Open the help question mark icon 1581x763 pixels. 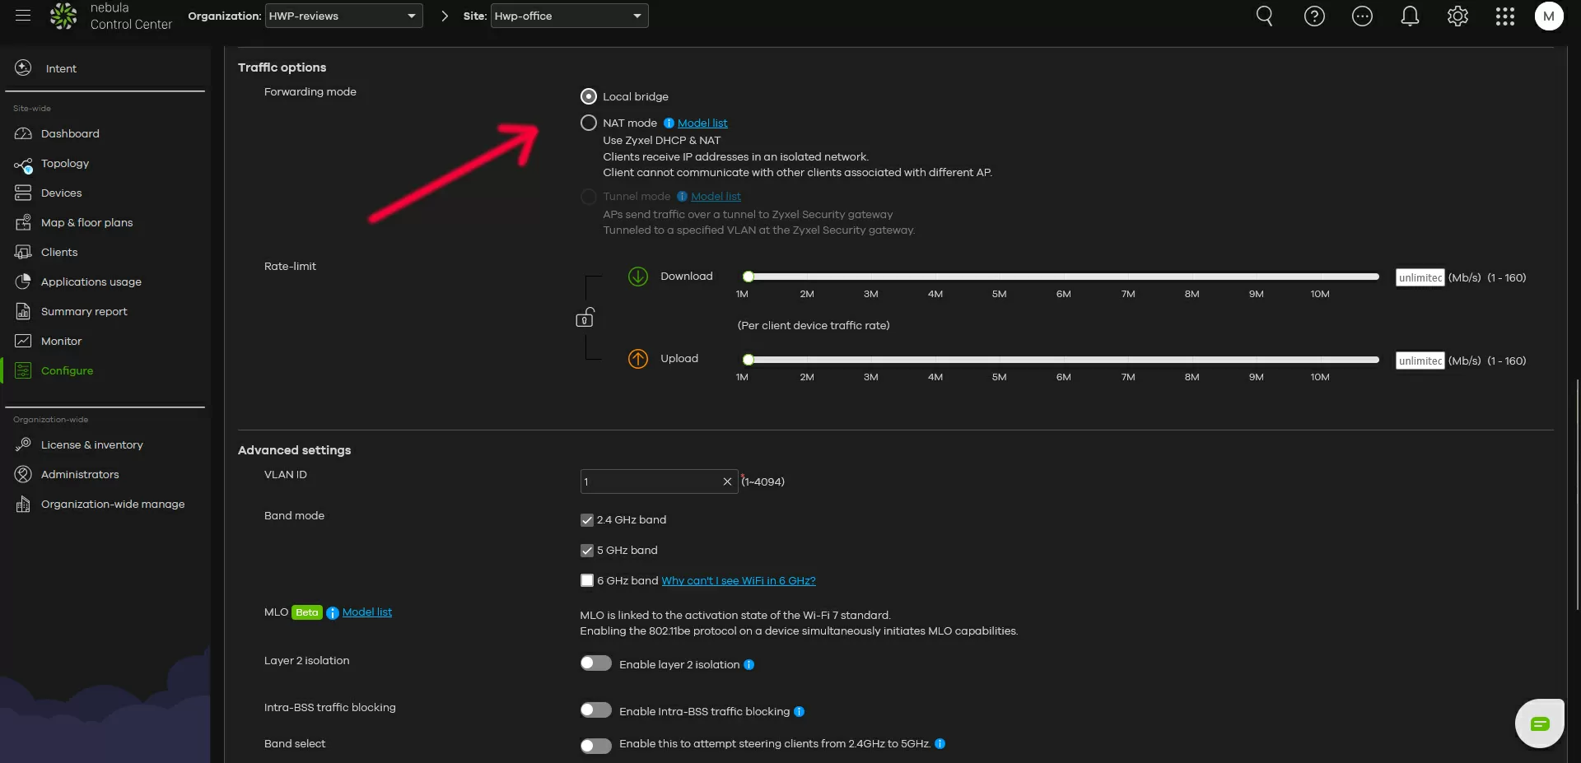coord(1314,16)
